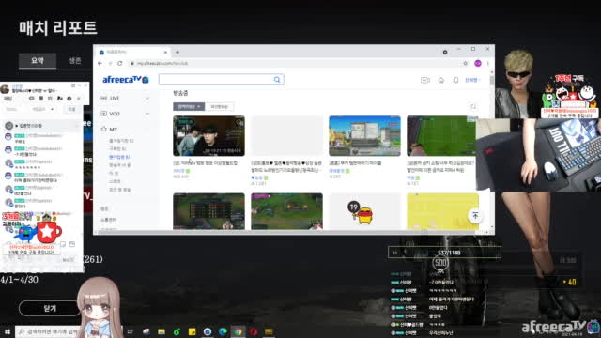Screen dimensions: 601x338
Task: Reload the page with browser refresh icon
Action: [x=120, y=63]
